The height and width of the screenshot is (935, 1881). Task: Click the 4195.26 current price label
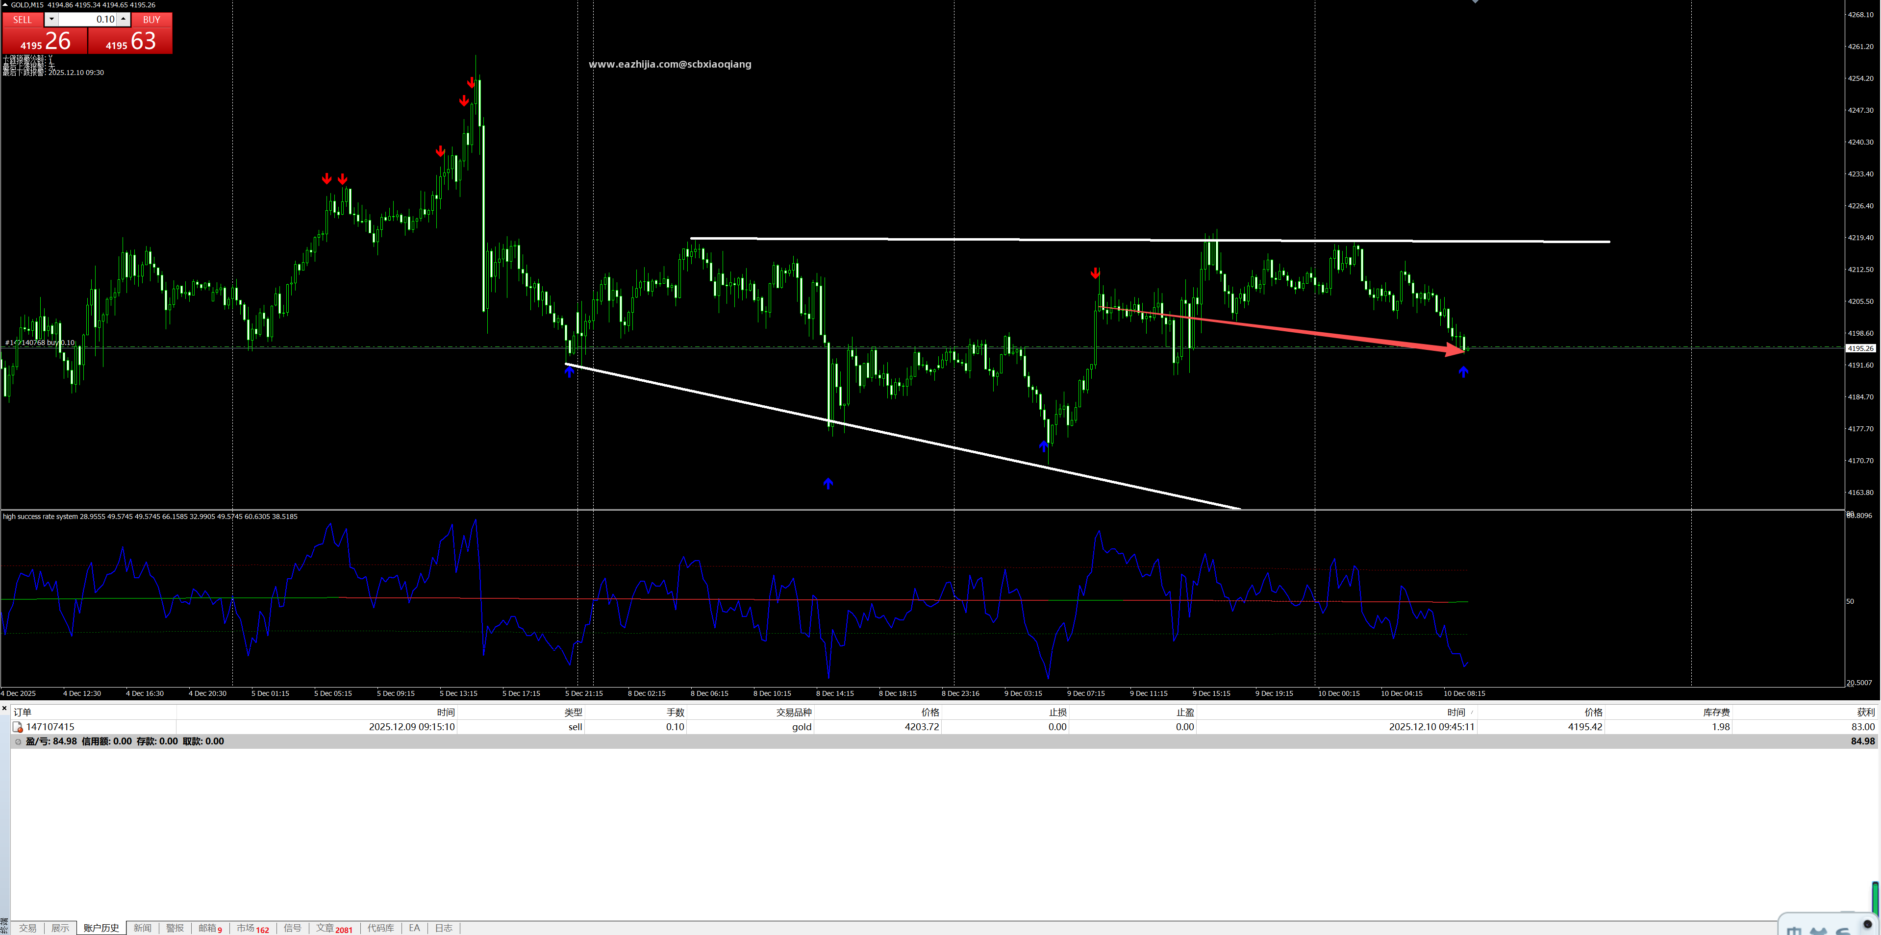[x=1860, y=348]
